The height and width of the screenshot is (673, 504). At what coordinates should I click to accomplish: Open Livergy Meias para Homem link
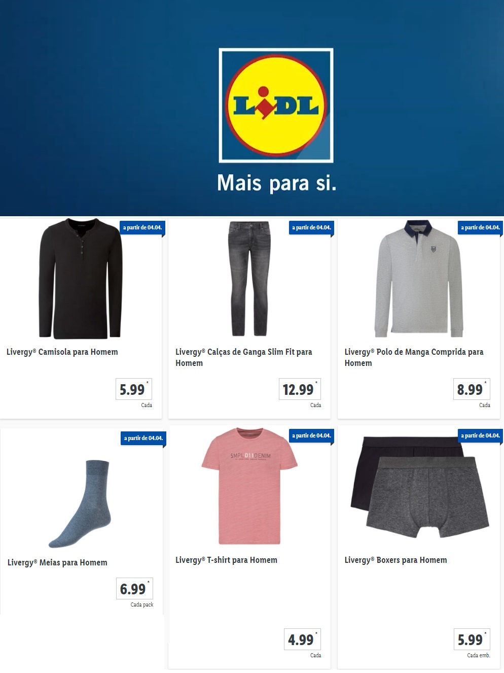[x=57, y=562]
